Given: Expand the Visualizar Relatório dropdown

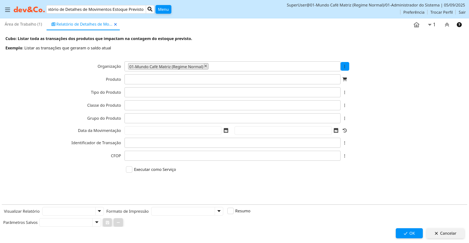Looking at the screenshot, I should pos(99,211).
